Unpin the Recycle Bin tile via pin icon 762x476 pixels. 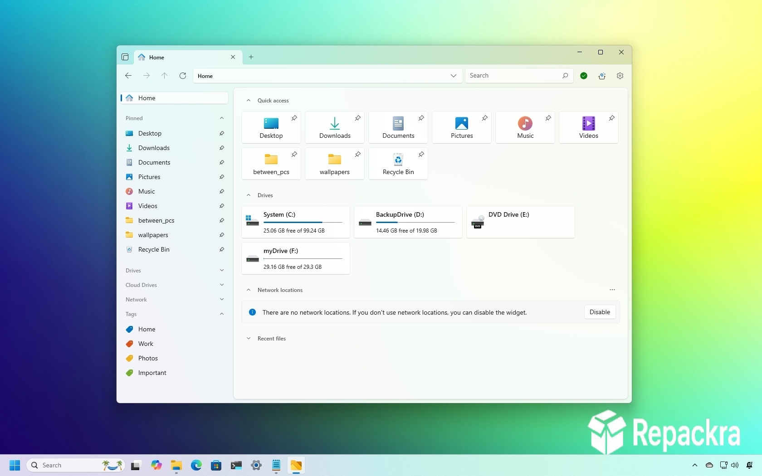point(421,154)
